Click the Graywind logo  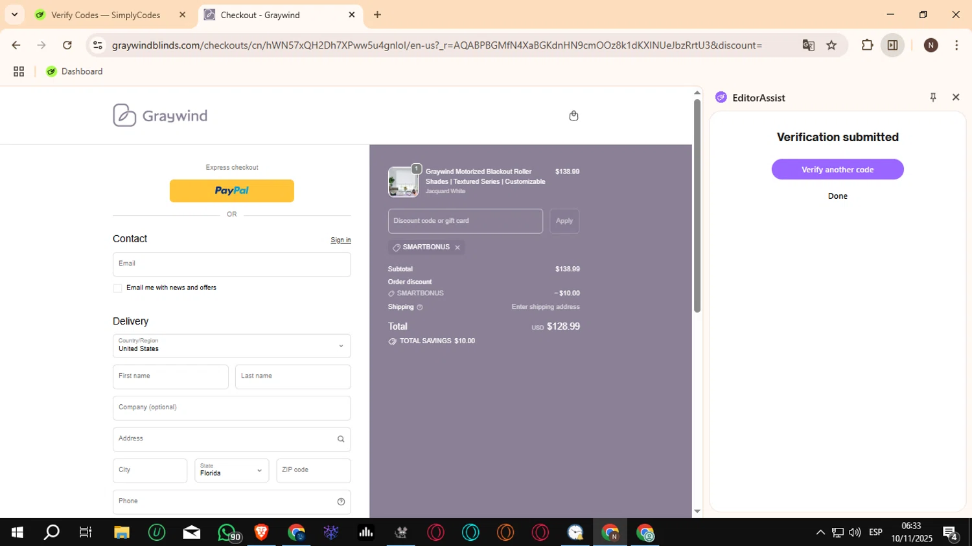160,115
